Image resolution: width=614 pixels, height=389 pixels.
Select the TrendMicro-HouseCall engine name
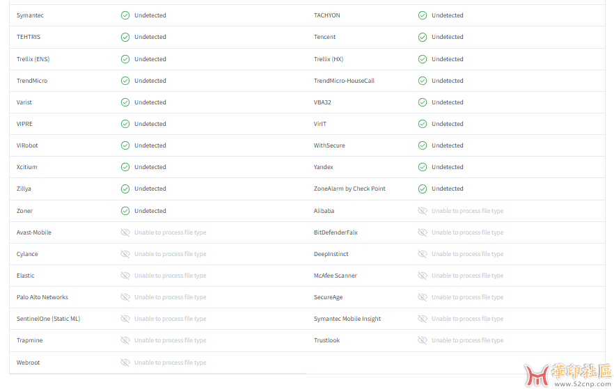click(x=344, y=81)
